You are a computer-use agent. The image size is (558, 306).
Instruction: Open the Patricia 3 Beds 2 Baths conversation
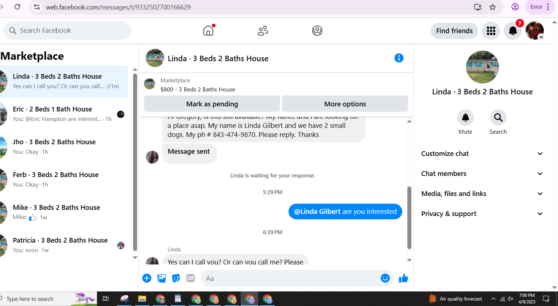[64, 246]
